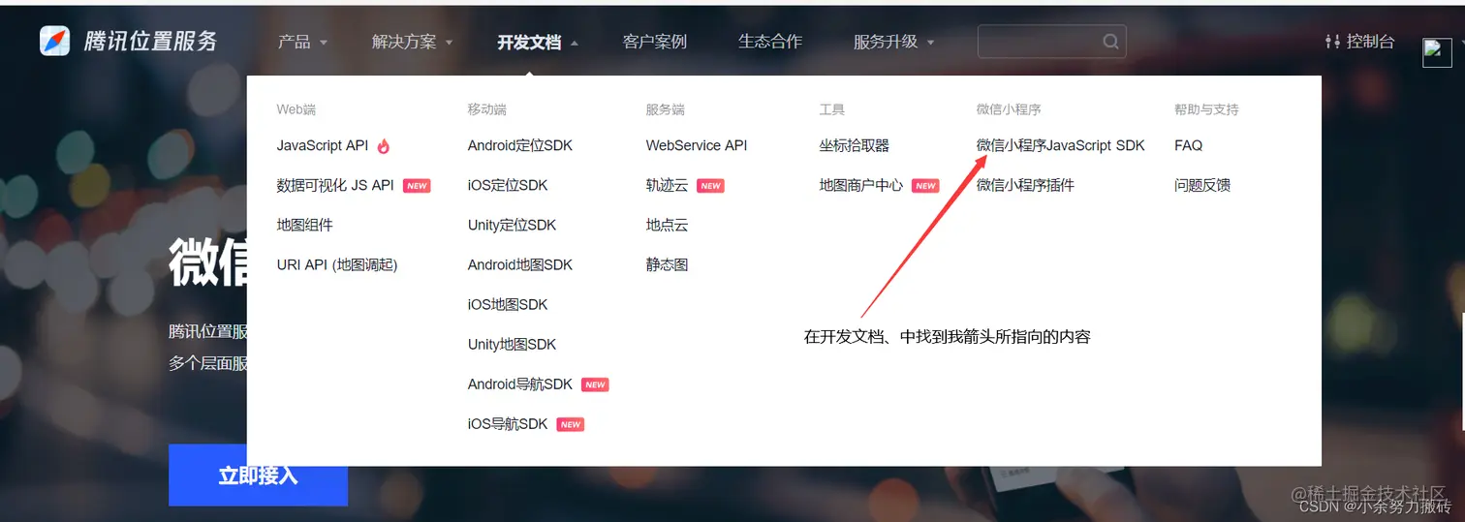Go to 生态合作 page
Screen dimensions: 1465x522
click(770, 42)
